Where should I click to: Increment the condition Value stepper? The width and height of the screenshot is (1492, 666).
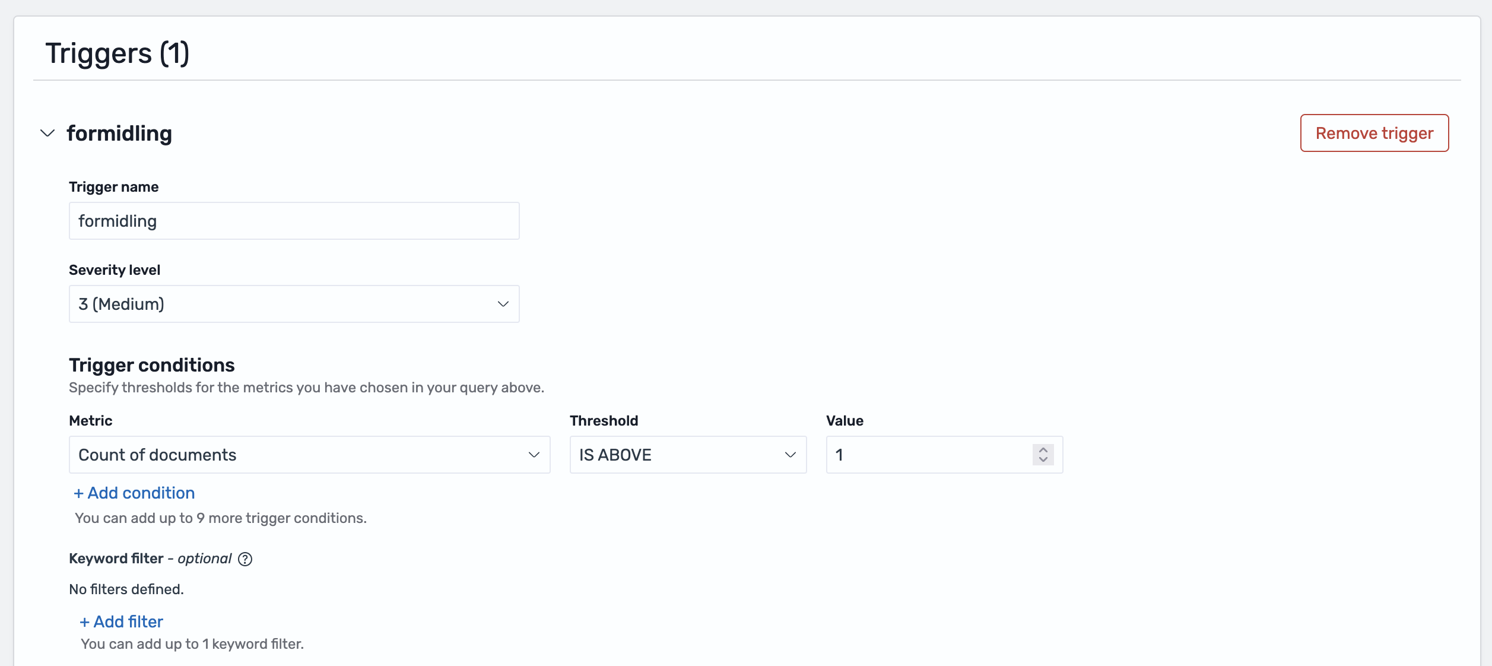(1044, 450)
